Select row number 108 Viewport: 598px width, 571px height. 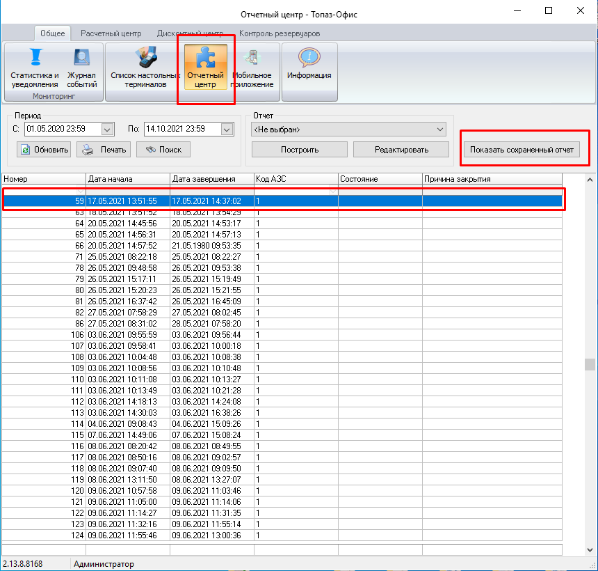click(x=282, y=357)
